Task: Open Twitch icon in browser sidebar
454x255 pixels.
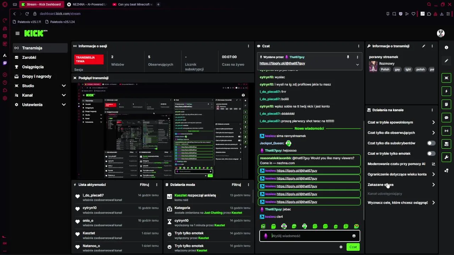Action: (x=5, y=63)
